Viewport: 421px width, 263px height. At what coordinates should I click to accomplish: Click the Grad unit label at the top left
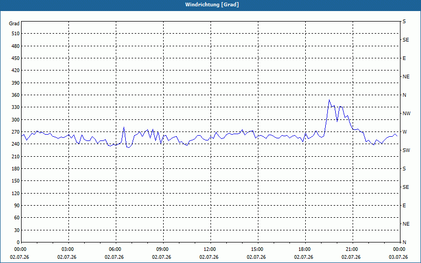14,24
